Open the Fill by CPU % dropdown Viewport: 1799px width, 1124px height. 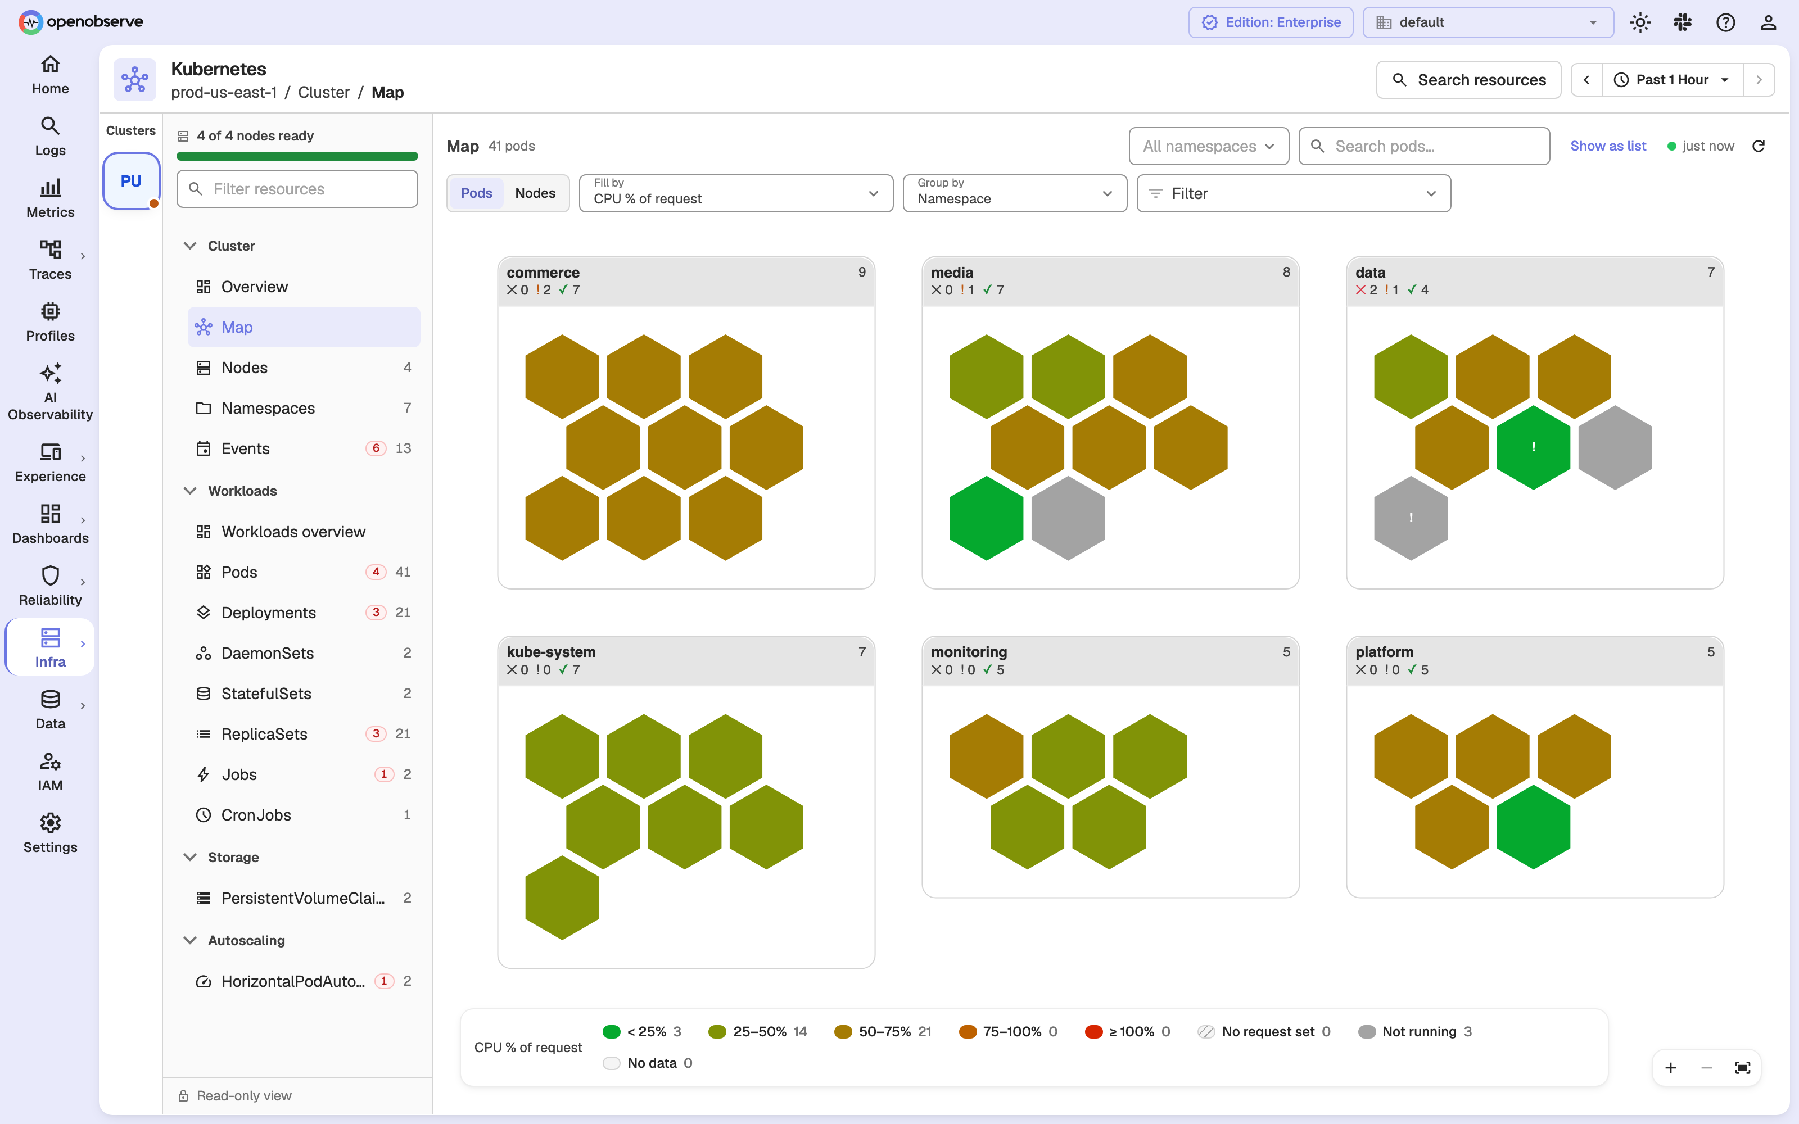tap(736, 193)
